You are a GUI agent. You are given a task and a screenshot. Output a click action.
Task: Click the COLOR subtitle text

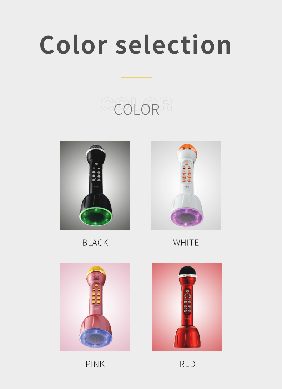(137, 109)
